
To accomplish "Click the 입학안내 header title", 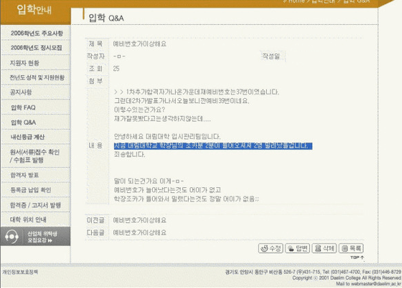I will pos(34,10).
